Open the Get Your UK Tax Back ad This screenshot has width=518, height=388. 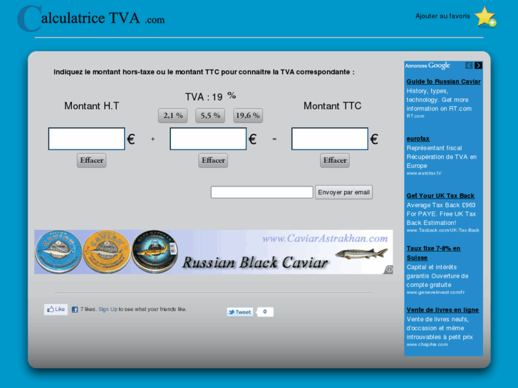tap(440, 196)
